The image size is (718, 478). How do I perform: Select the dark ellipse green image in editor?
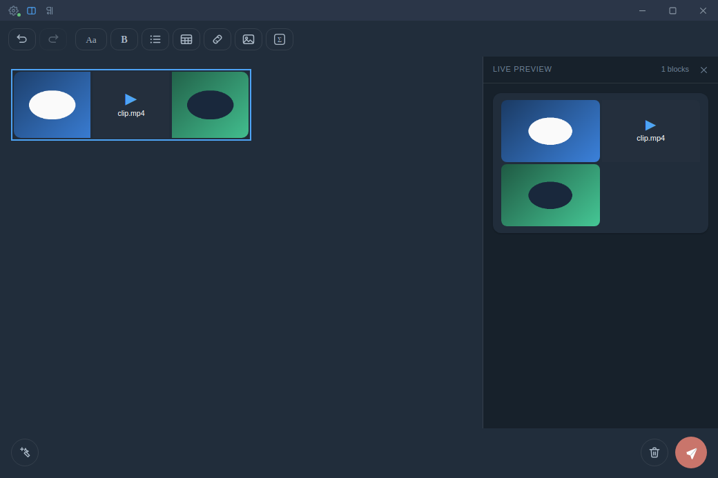(x=210, y=105)
